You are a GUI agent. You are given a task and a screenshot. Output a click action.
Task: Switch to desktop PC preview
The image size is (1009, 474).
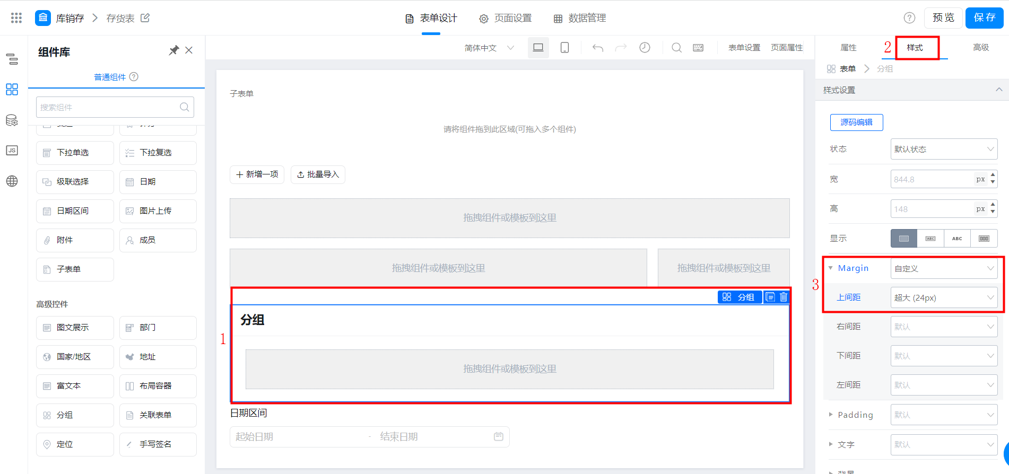pos(538,48)
